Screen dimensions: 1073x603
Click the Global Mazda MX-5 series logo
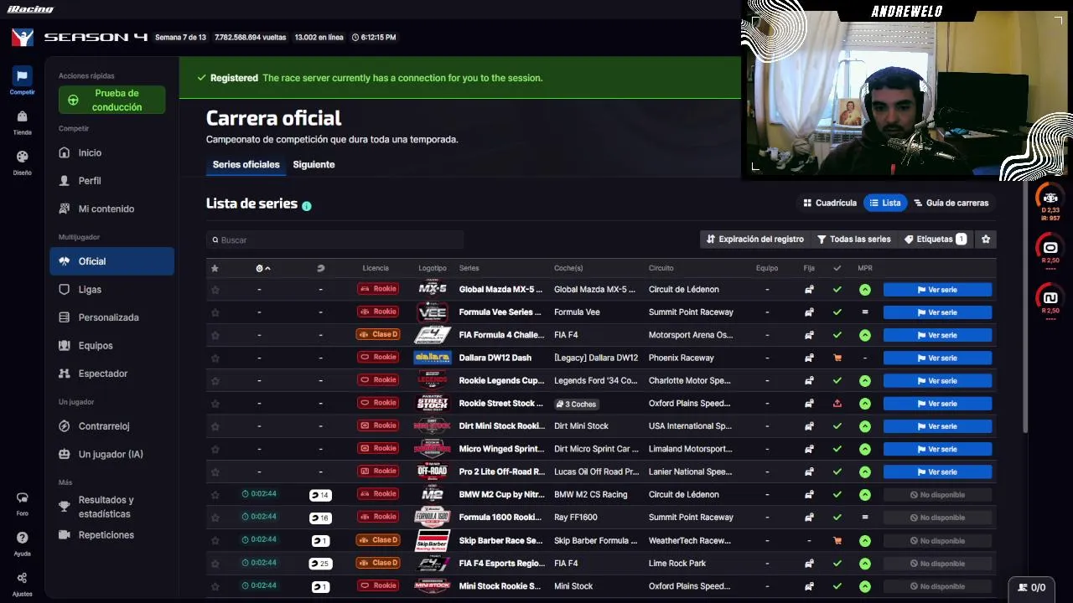[433, 289]
